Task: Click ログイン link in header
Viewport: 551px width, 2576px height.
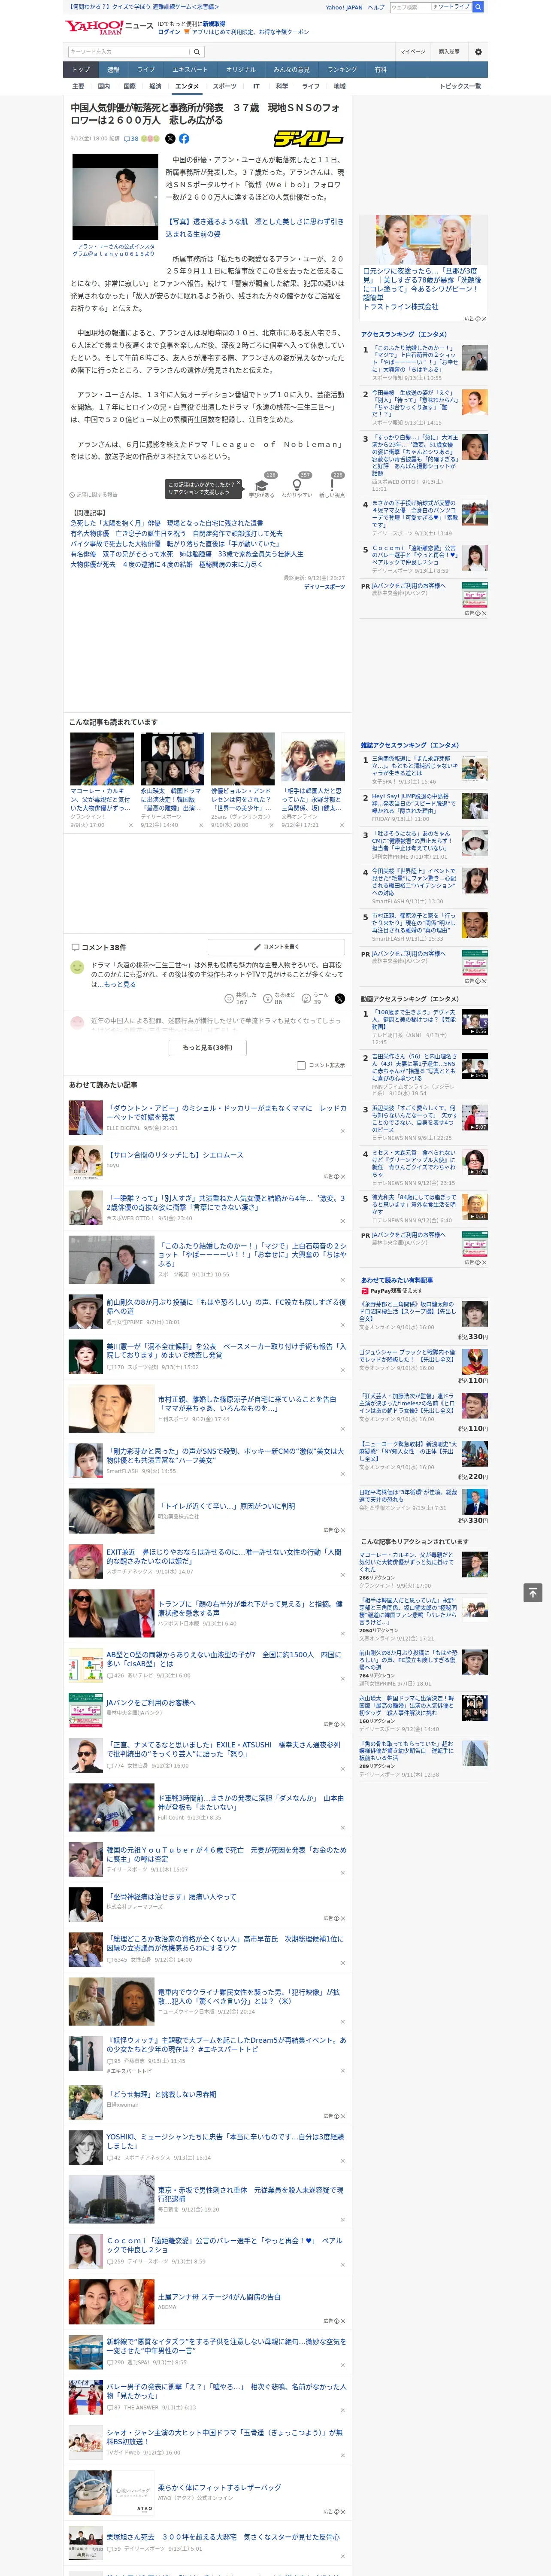Action: [x=169, y=32]
